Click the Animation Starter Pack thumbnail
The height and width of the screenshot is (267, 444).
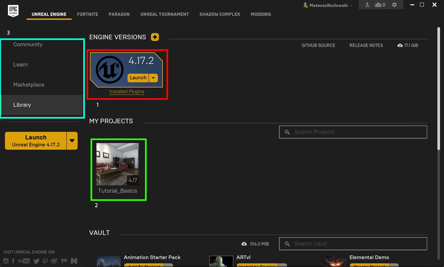(109, 261)
